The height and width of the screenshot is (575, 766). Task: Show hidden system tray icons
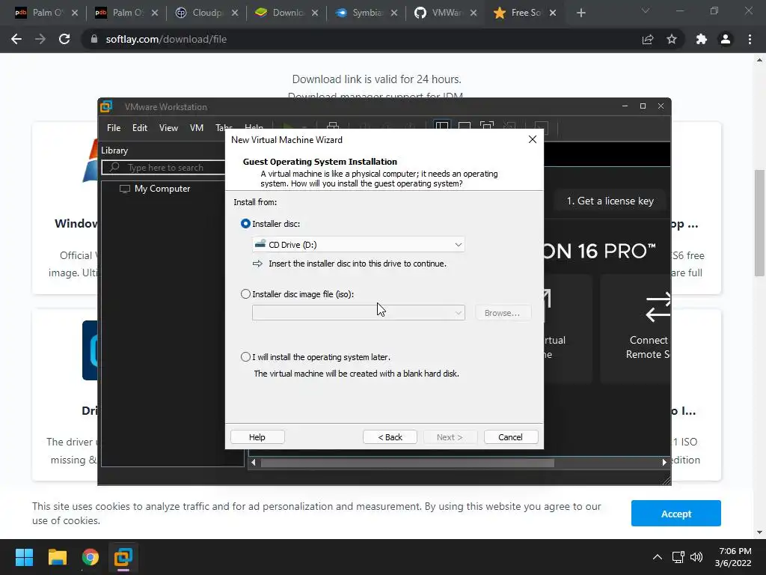pos(658,557)
